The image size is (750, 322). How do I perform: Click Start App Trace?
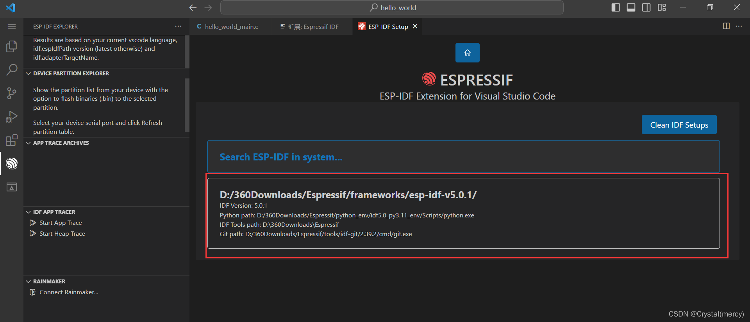click(x=61, y=223)
